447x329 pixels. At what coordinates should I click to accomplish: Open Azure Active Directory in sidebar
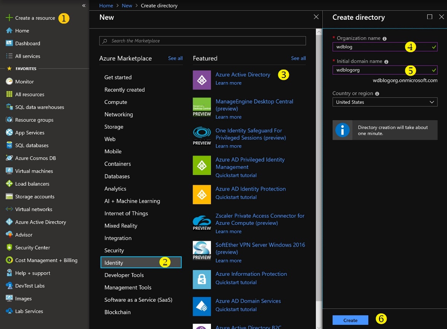tap(40, 222)
